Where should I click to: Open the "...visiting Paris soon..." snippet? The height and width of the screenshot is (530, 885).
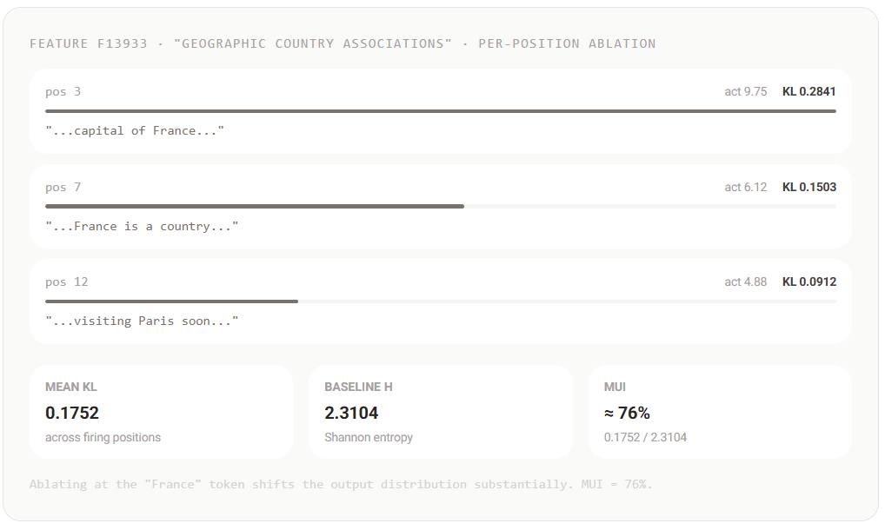[x=142, y=321]
